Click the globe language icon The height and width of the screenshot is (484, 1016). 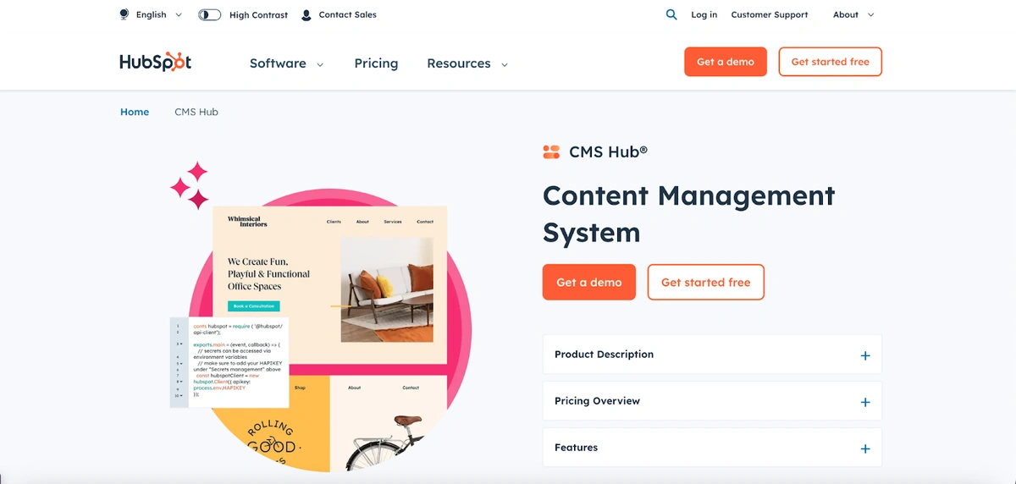pos(124,14)
